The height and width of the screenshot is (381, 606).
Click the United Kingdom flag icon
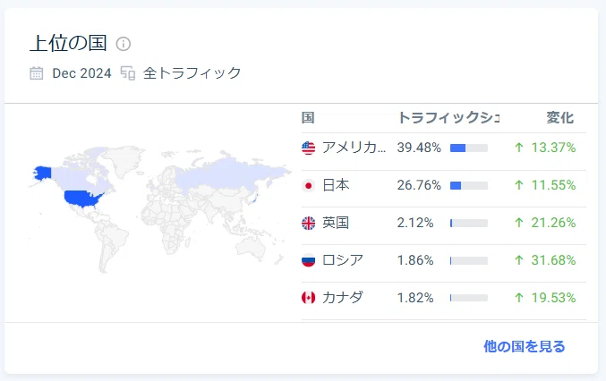click(x=308, y=223)
